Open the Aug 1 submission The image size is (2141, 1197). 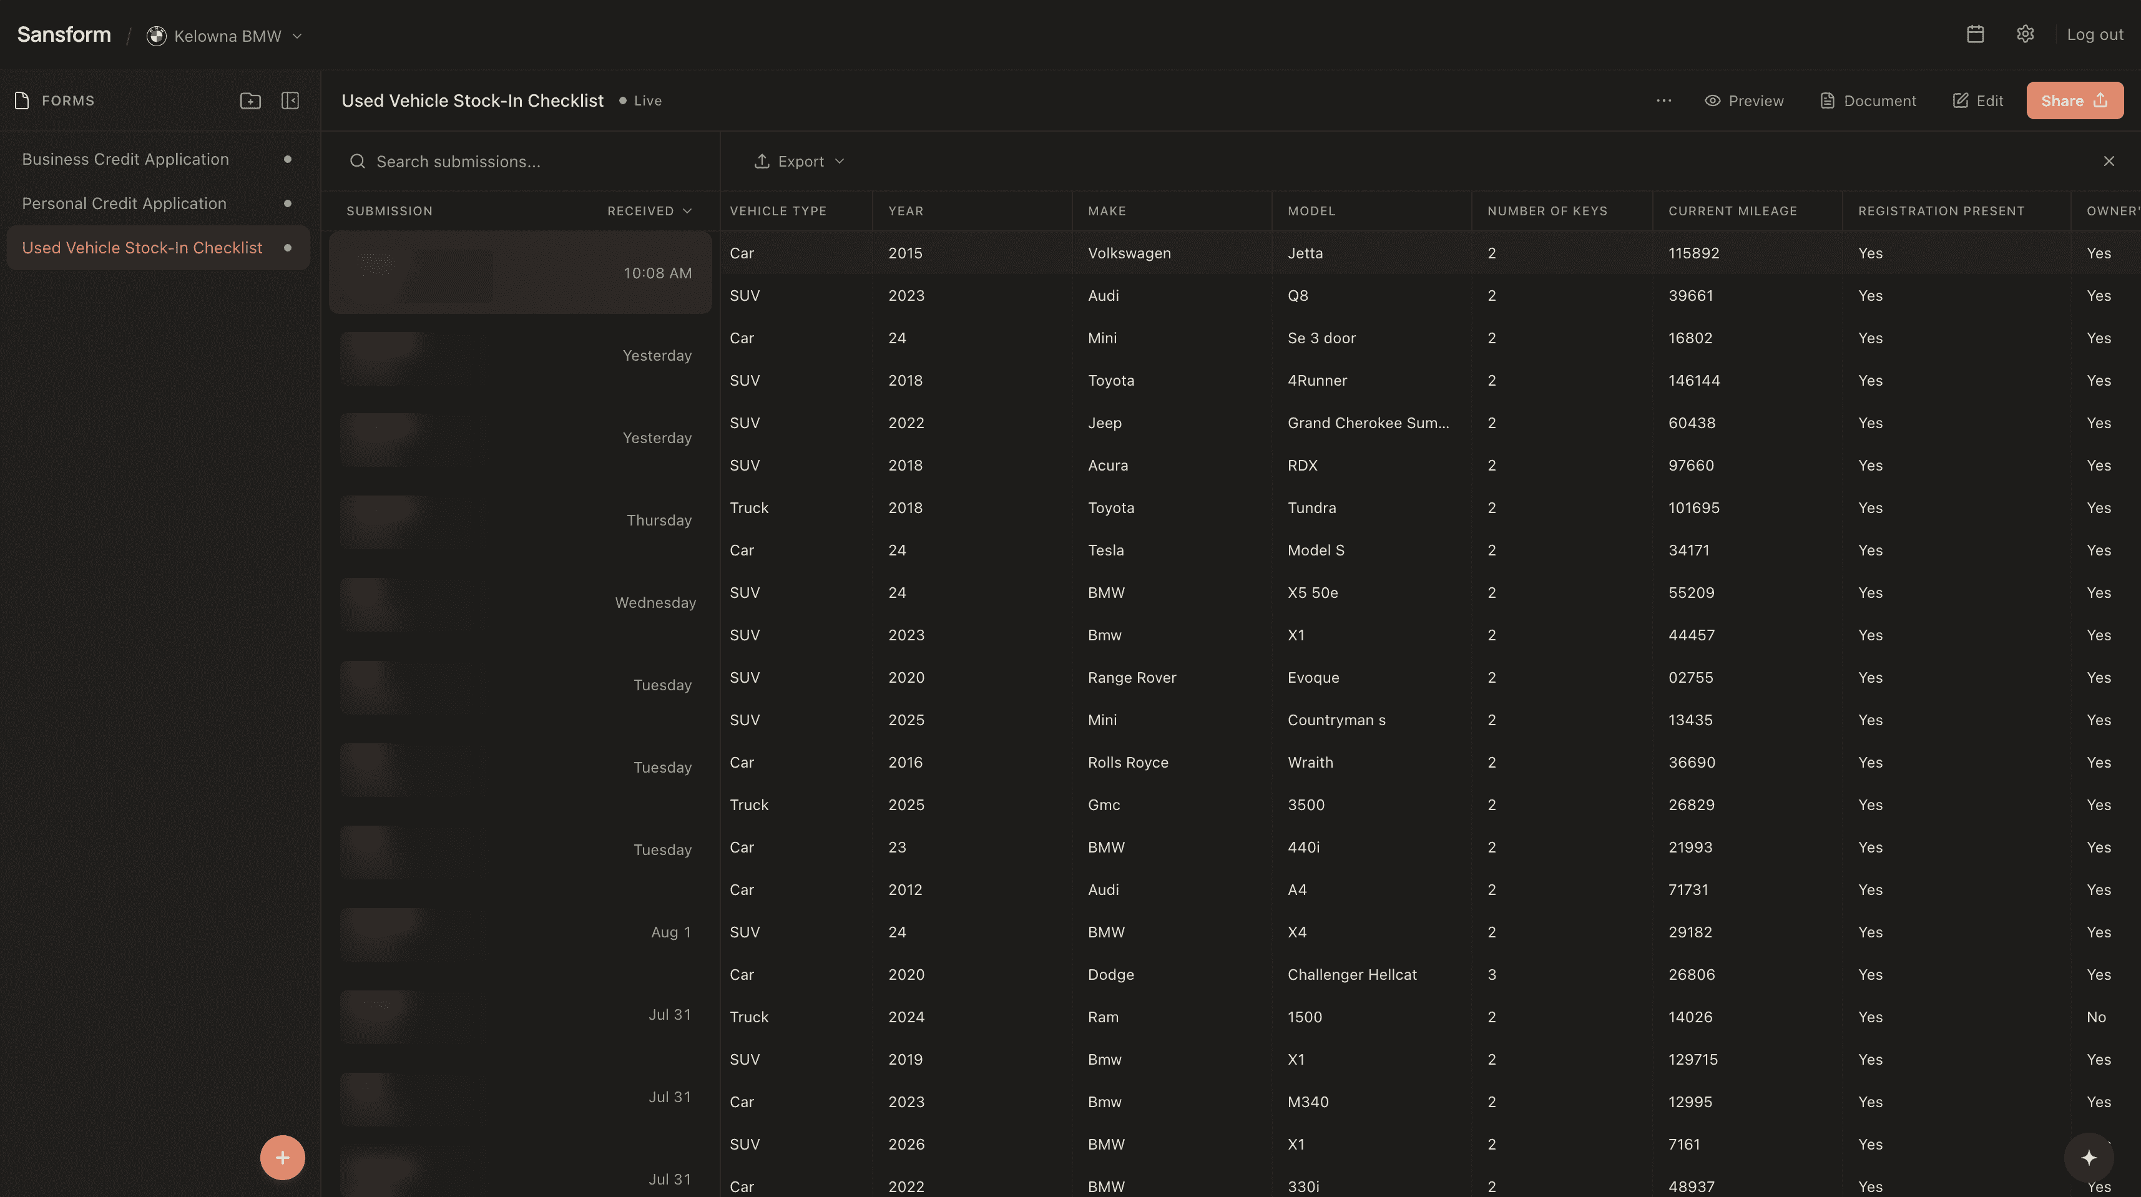coord(521,932)
